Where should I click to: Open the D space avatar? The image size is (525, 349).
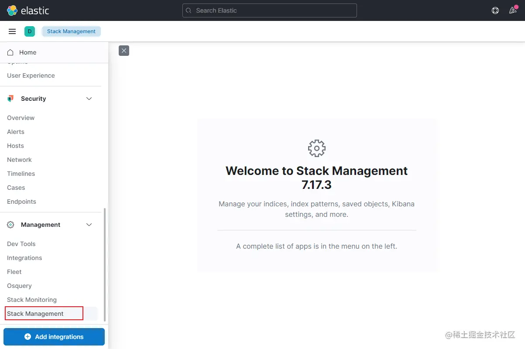click(30, 31)
